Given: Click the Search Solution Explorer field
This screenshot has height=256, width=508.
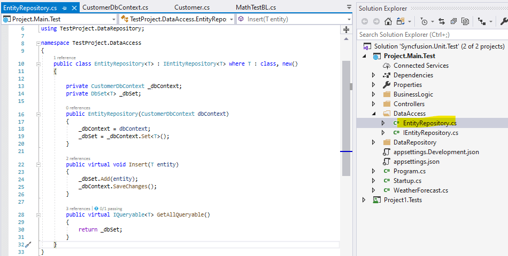Looking at the screenshot, I should [428, 35].
